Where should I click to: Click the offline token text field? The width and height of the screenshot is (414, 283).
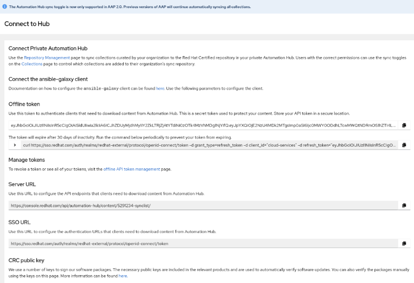(x=203, y=126)
